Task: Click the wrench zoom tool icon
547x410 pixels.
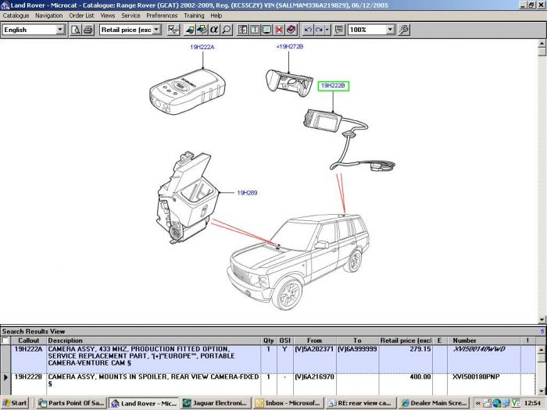Action: 404,30
